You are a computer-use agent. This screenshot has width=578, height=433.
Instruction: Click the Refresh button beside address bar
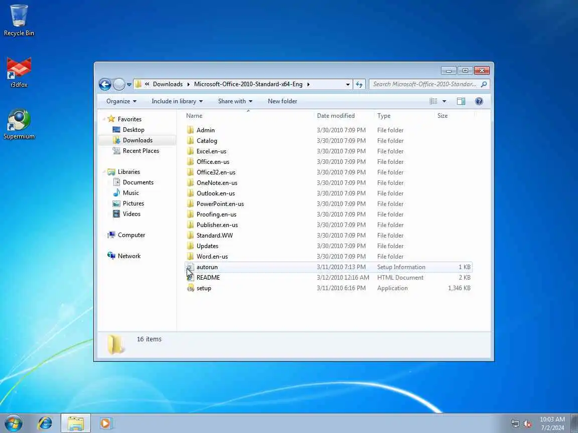pos(359,84)
